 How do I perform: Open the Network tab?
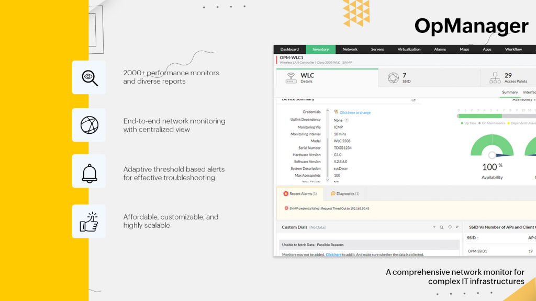click(350, 50)
